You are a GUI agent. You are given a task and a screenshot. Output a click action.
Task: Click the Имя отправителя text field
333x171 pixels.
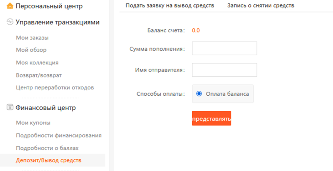coord(224,70)
